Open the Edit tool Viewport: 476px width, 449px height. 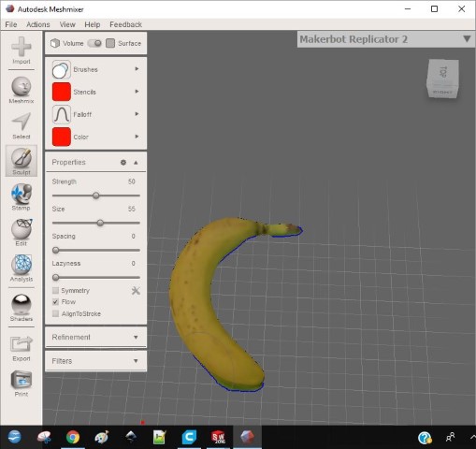(x=22, y=232)
